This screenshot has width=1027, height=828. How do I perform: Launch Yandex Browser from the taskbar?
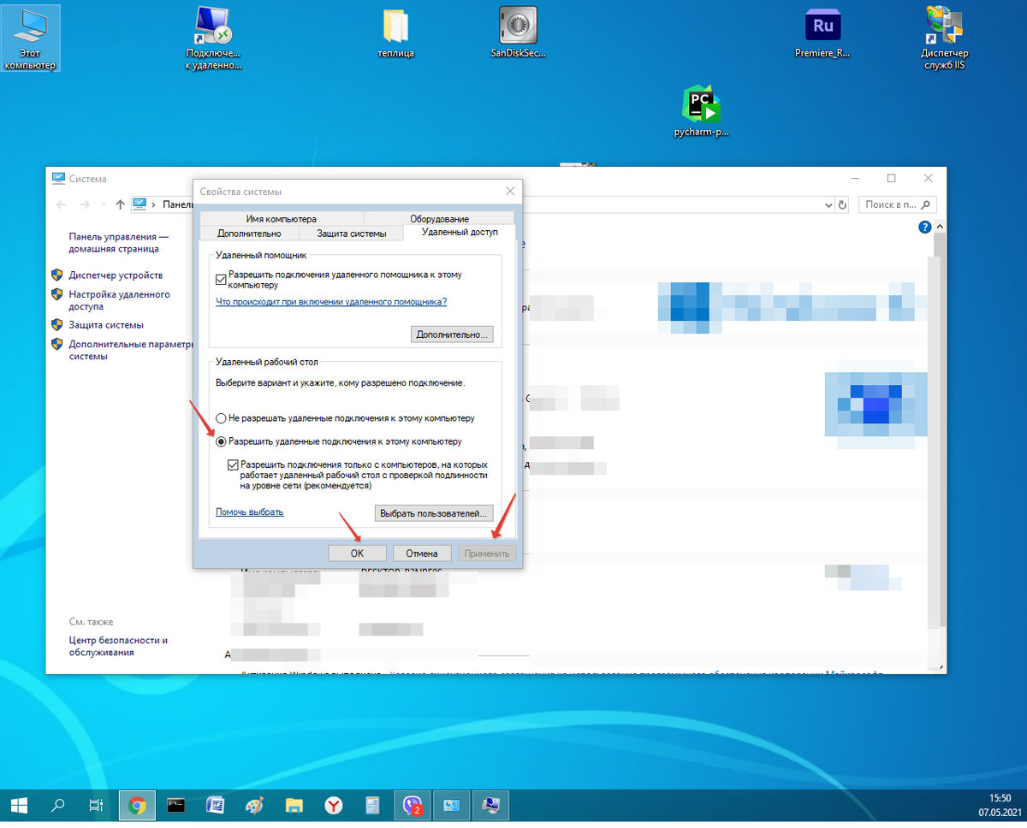click(334, 806)
